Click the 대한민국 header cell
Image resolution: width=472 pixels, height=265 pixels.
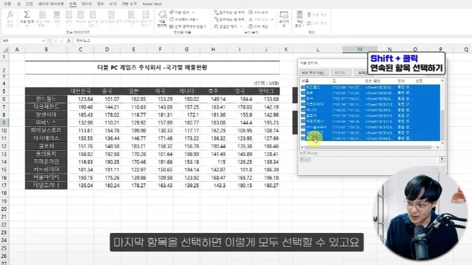click(x=80, y=91)
